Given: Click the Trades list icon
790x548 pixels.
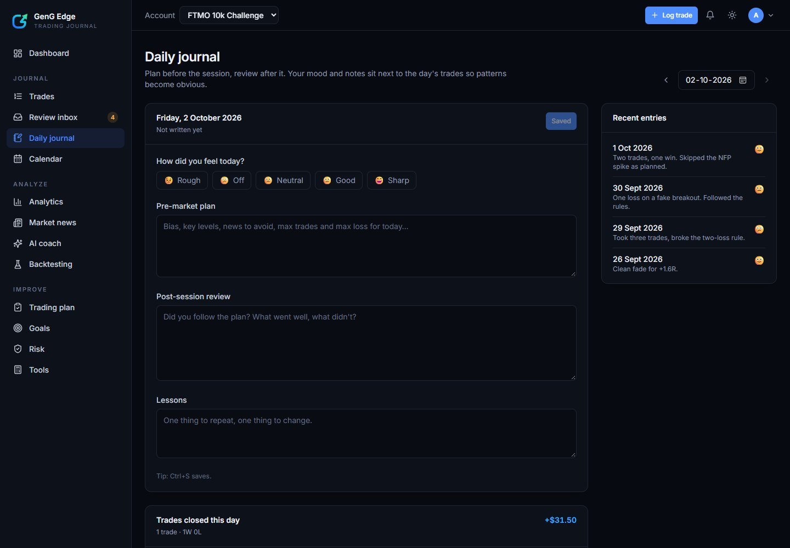Looking at the screenshot, I should [18, 96].
